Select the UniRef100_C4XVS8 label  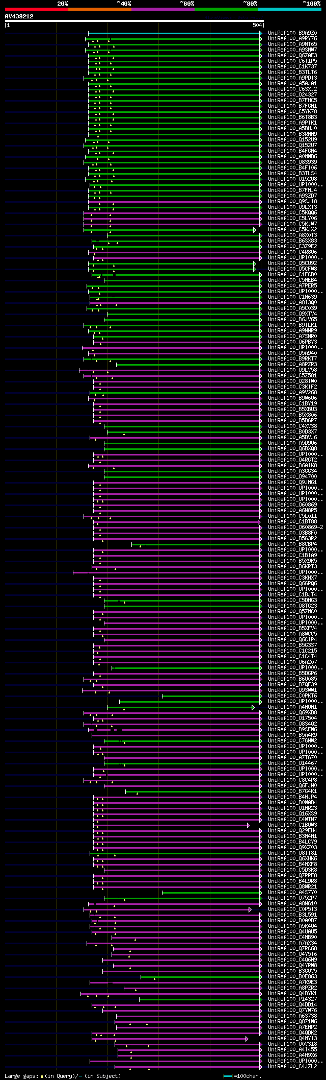(x=292, y=426)
